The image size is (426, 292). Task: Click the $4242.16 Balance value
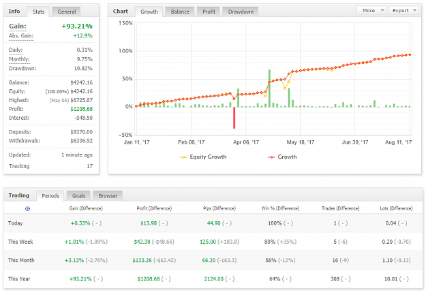(x=82, y=82)
